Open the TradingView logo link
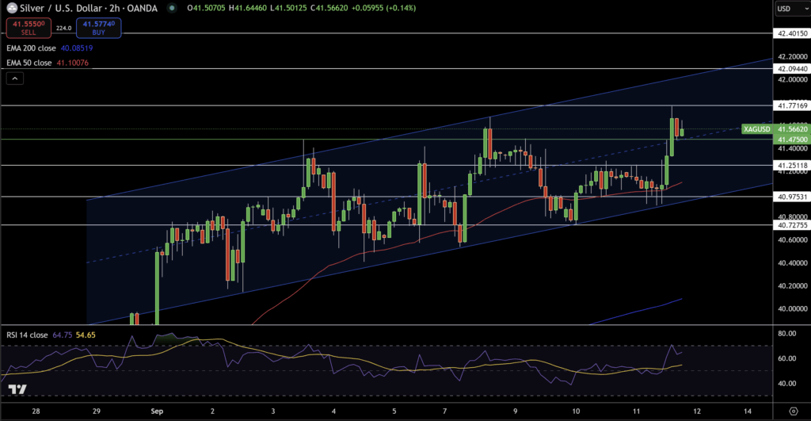Screen dimensions: 811x421 coord(17,389)
